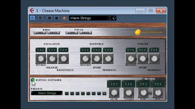Click the Release value display 077
Viewport: 195px width, 109px height.
tap(52, 50)
